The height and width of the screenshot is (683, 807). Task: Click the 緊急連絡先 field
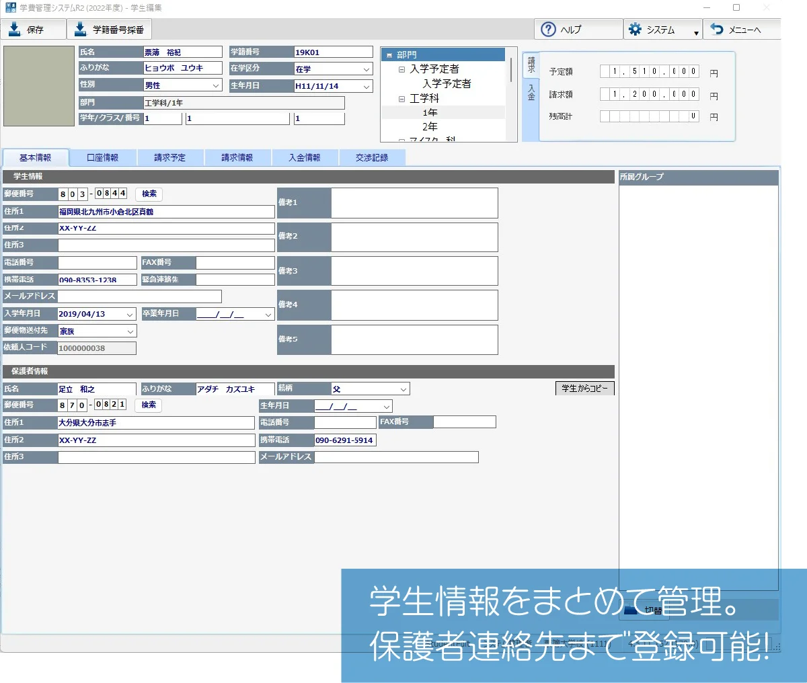(x=235, y=280)
